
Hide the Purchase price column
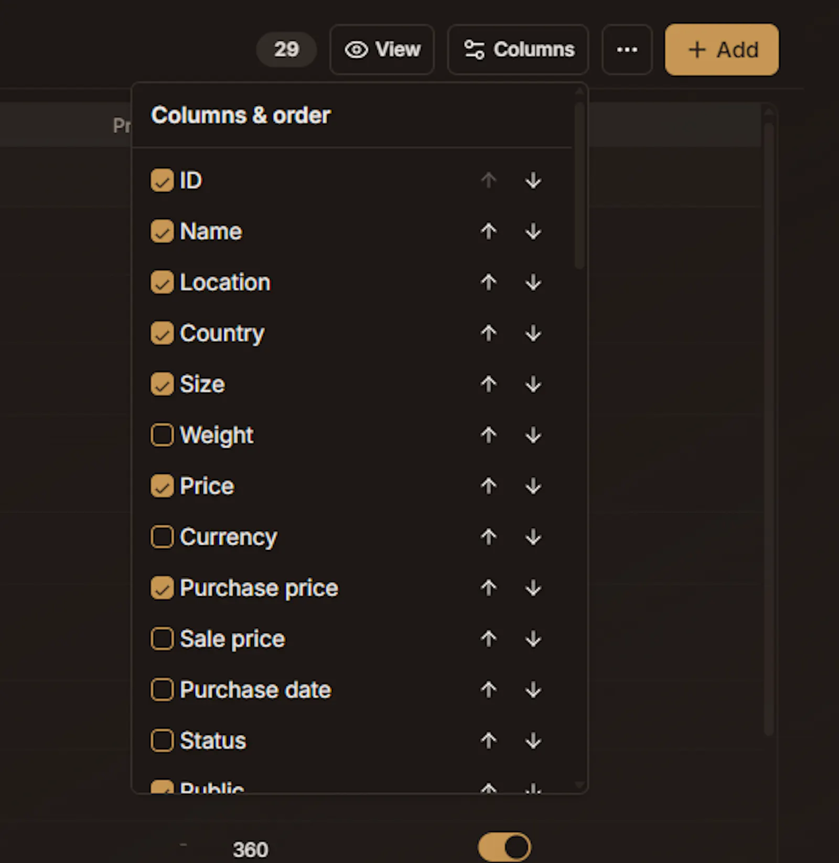point(162,587)
